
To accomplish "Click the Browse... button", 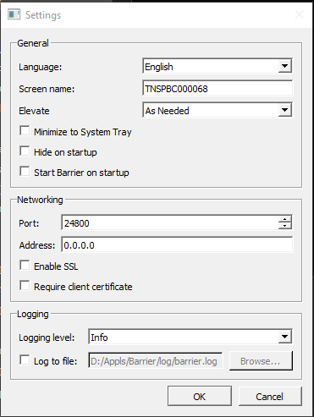I will tap(261, 360).
